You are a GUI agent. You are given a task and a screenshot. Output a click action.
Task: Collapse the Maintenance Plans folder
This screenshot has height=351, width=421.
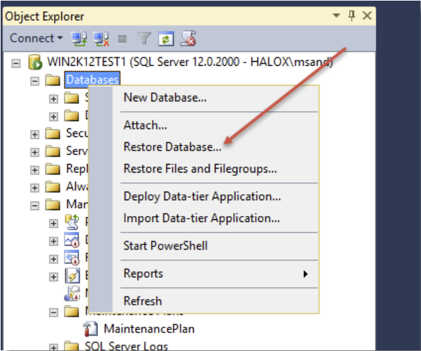tap(53, 312)
